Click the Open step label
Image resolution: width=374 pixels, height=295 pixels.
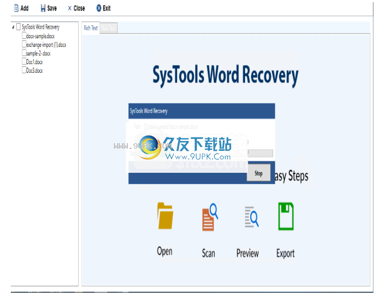click(165, 251)
